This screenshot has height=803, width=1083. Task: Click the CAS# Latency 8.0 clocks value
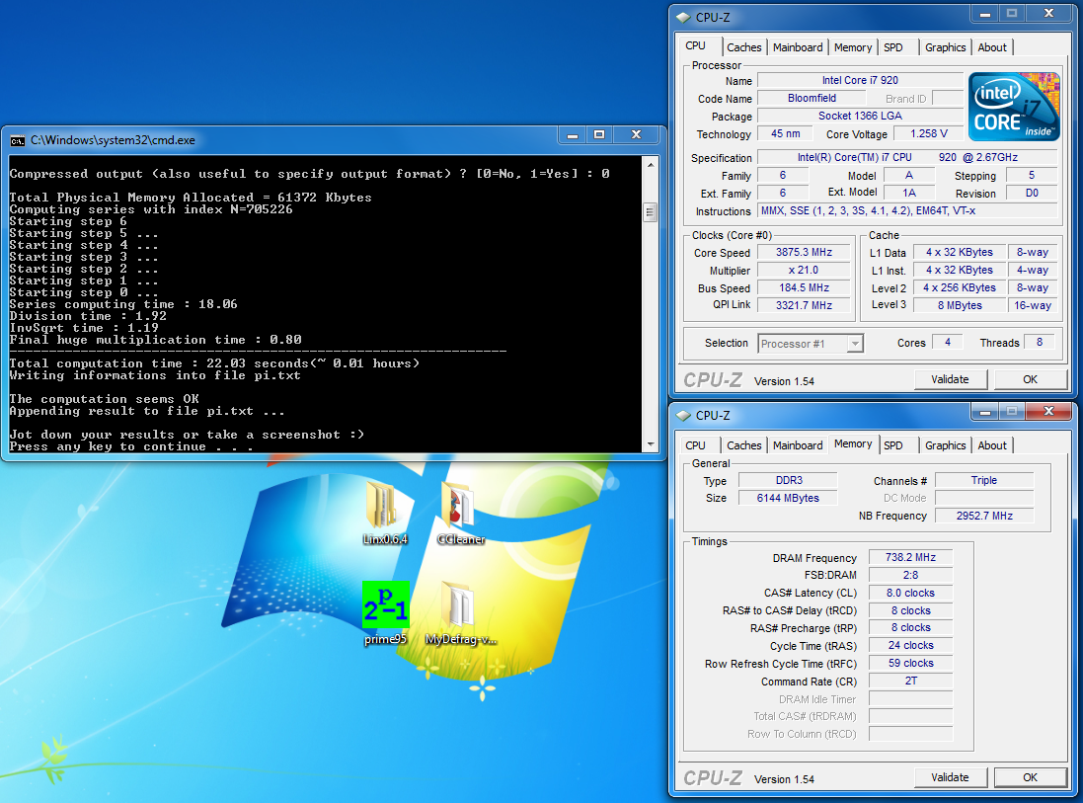point(910,593)
